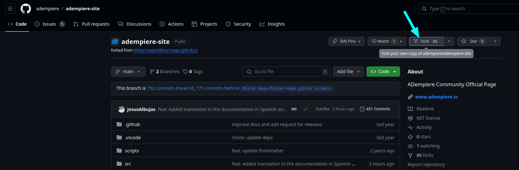Click the .vscode folder icon
519x170 pixels.
119,137
